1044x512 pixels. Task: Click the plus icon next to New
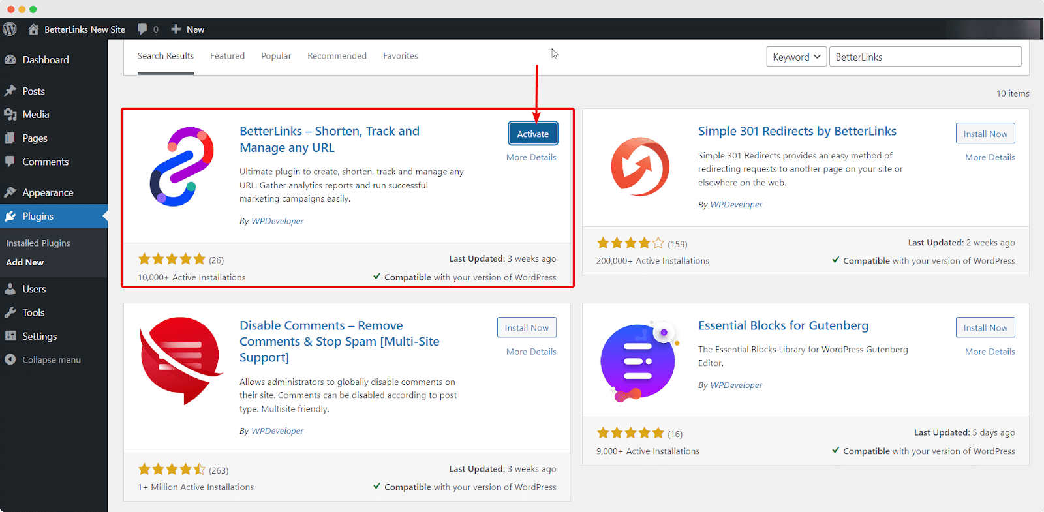tap(176, 29)
